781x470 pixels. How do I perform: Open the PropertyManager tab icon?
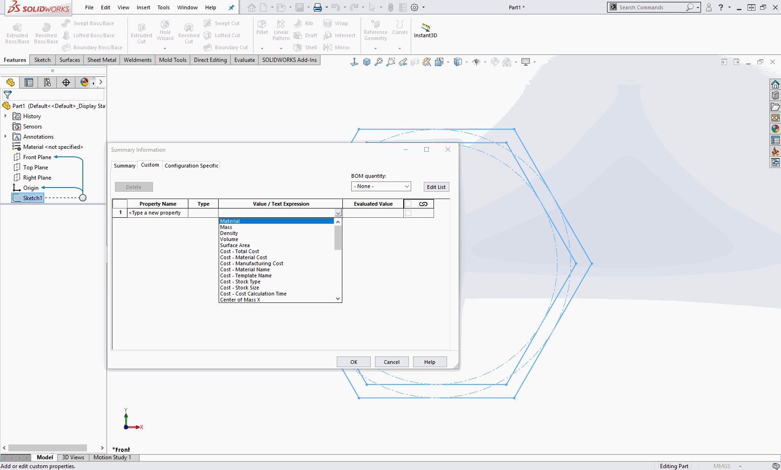(29, 82)
